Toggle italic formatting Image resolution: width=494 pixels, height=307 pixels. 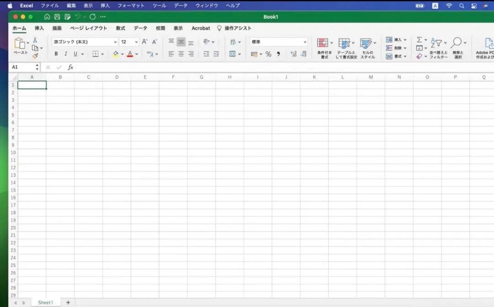66,54
